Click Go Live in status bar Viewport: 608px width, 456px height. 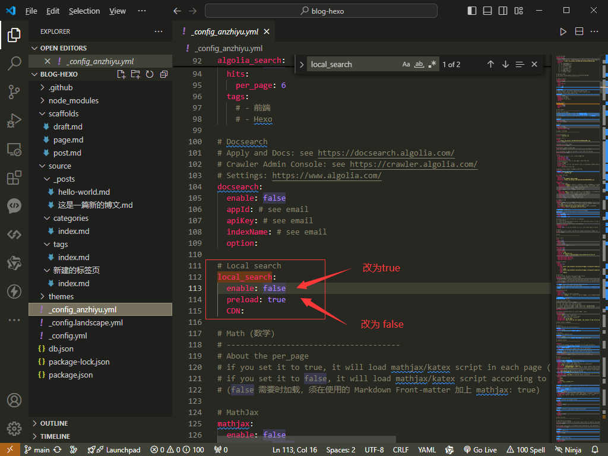click(480, 449)
